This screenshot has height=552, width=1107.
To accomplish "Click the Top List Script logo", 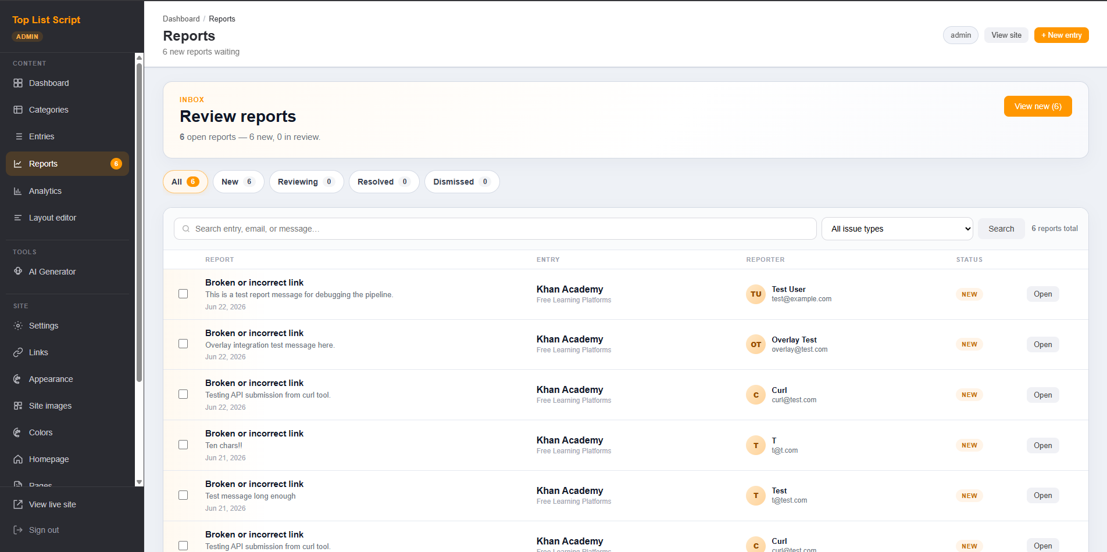I will coord(47,20).
